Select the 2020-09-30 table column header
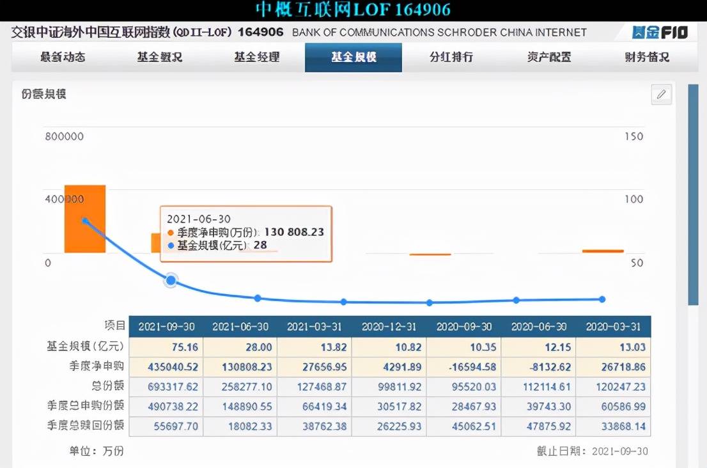The image size is (707, 468). point(464,327)
